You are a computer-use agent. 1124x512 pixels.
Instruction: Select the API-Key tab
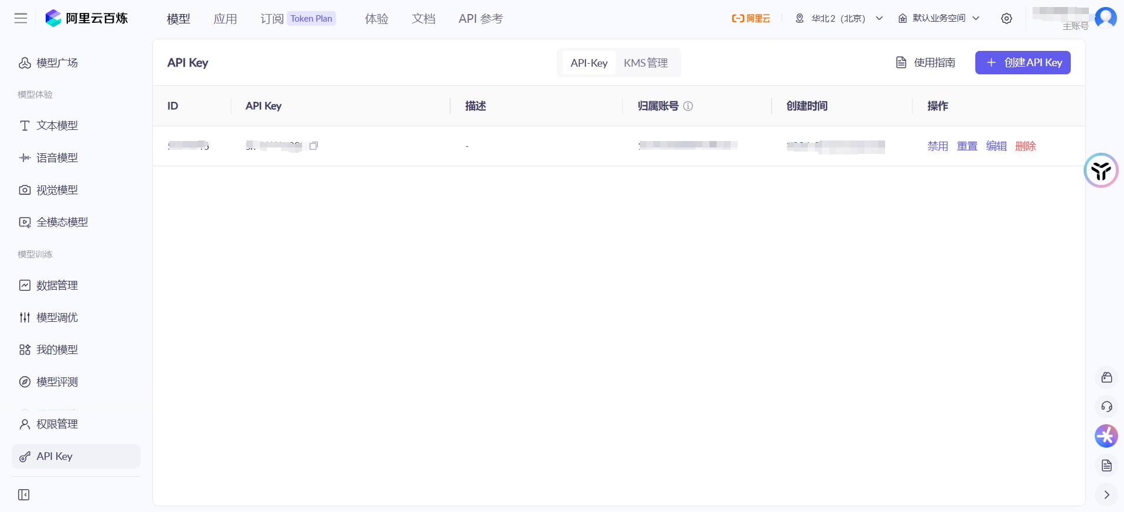pyautogui.click(x=589, y=63)
